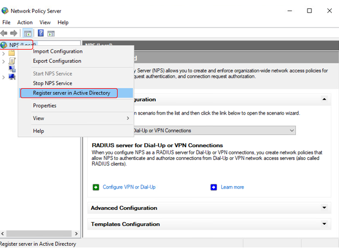Maximize the Network Policy Server window
This screenshot has width=339, height=248.
click(x=309, y=10)
